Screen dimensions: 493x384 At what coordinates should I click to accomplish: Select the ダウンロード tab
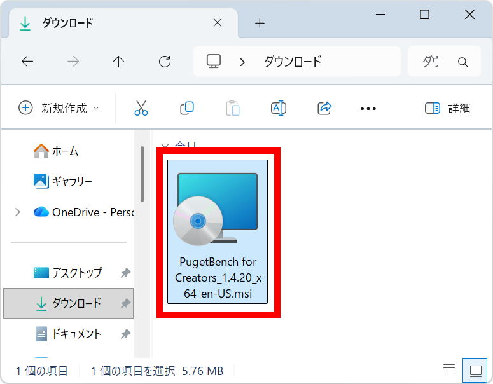pyautogui.click(x=115, y=24)
